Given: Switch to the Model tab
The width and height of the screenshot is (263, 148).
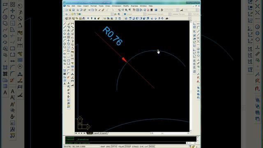Looking at the screenshot, I should point(90,133).
